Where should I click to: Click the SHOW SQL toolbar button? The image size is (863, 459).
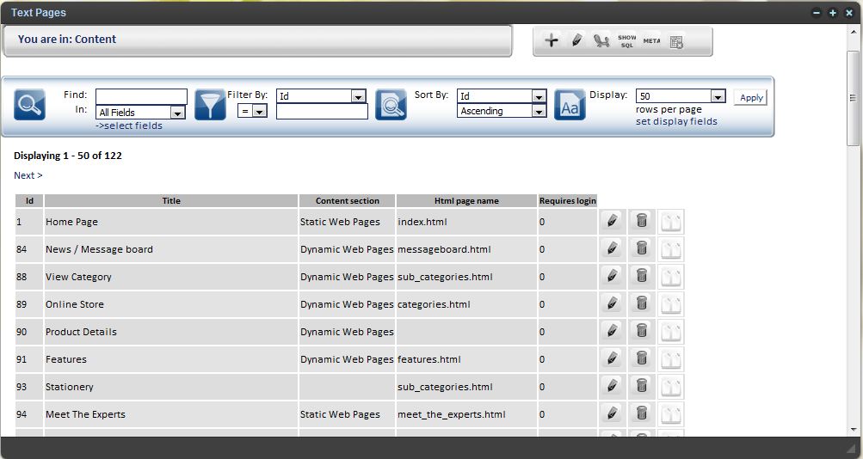pyautogui.click(x=627, y=41)
